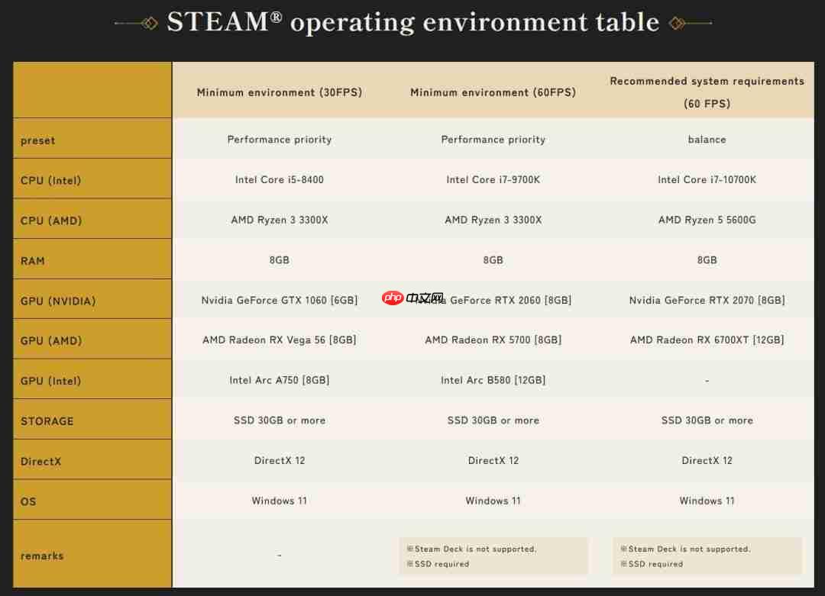
Task: Select the "Minimum environment (60FPS)" column header
Action: click(x=493, y=92)
